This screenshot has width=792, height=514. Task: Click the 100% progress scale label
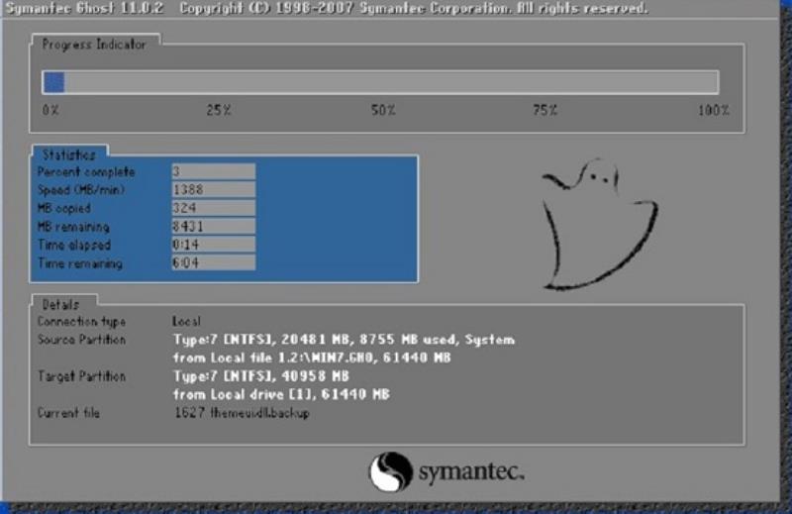click(x=714, y=110)
